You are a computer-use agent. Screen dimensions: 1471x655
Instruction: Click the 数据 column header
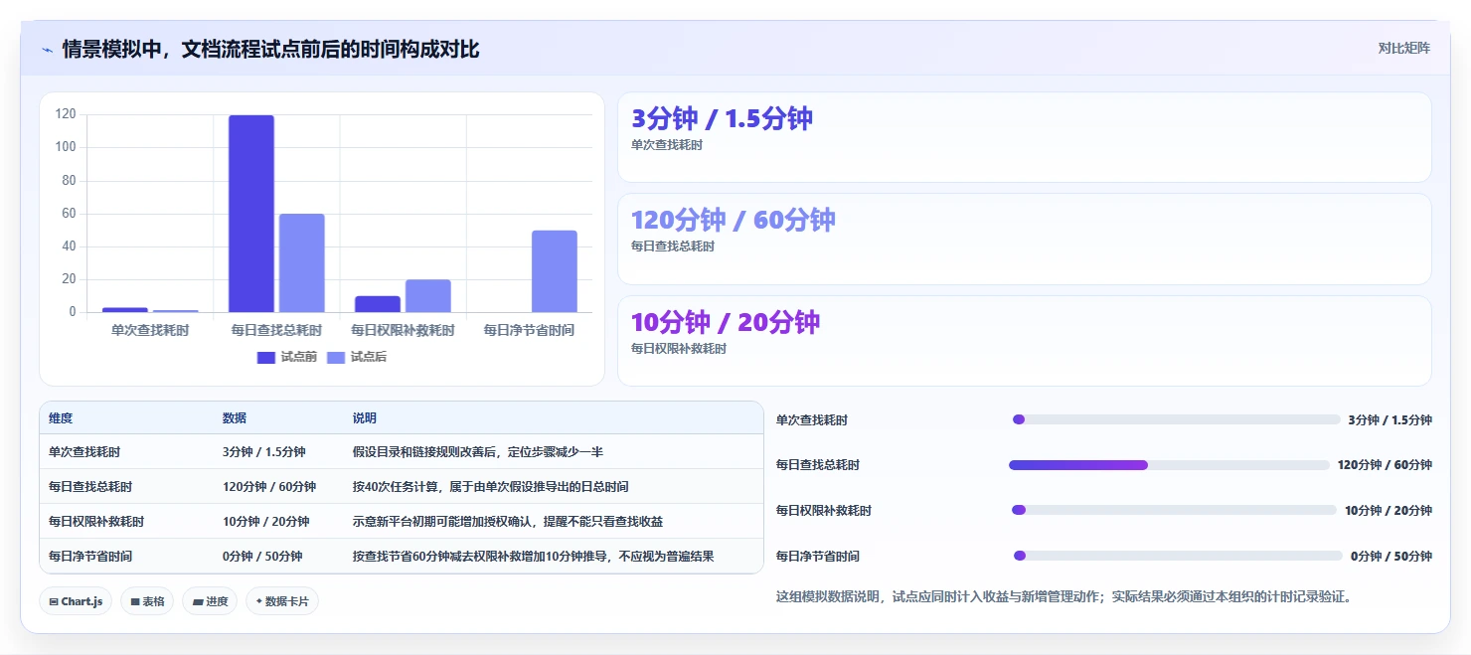[x=235, y=418]
